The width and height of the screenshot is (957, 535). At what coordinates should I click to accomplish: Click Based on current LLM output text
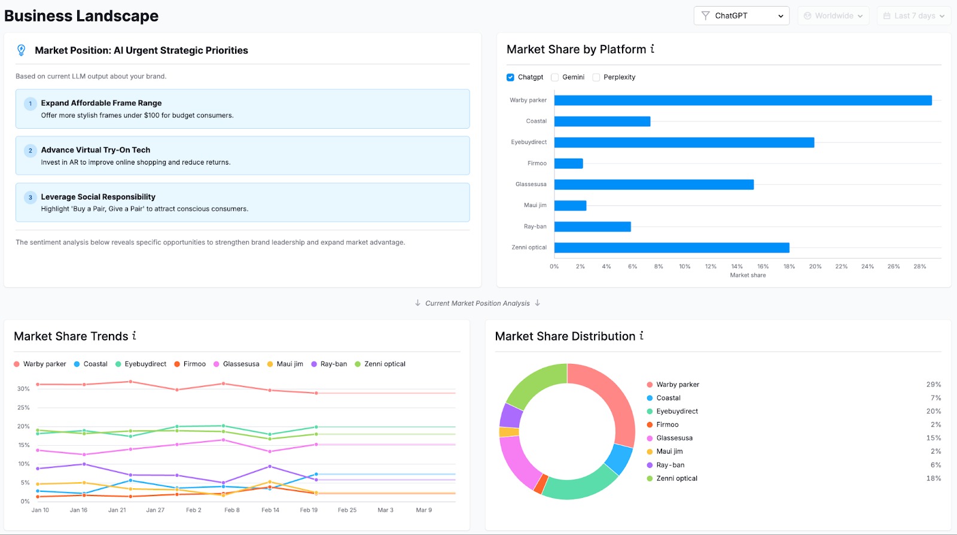tap(91, 77)
